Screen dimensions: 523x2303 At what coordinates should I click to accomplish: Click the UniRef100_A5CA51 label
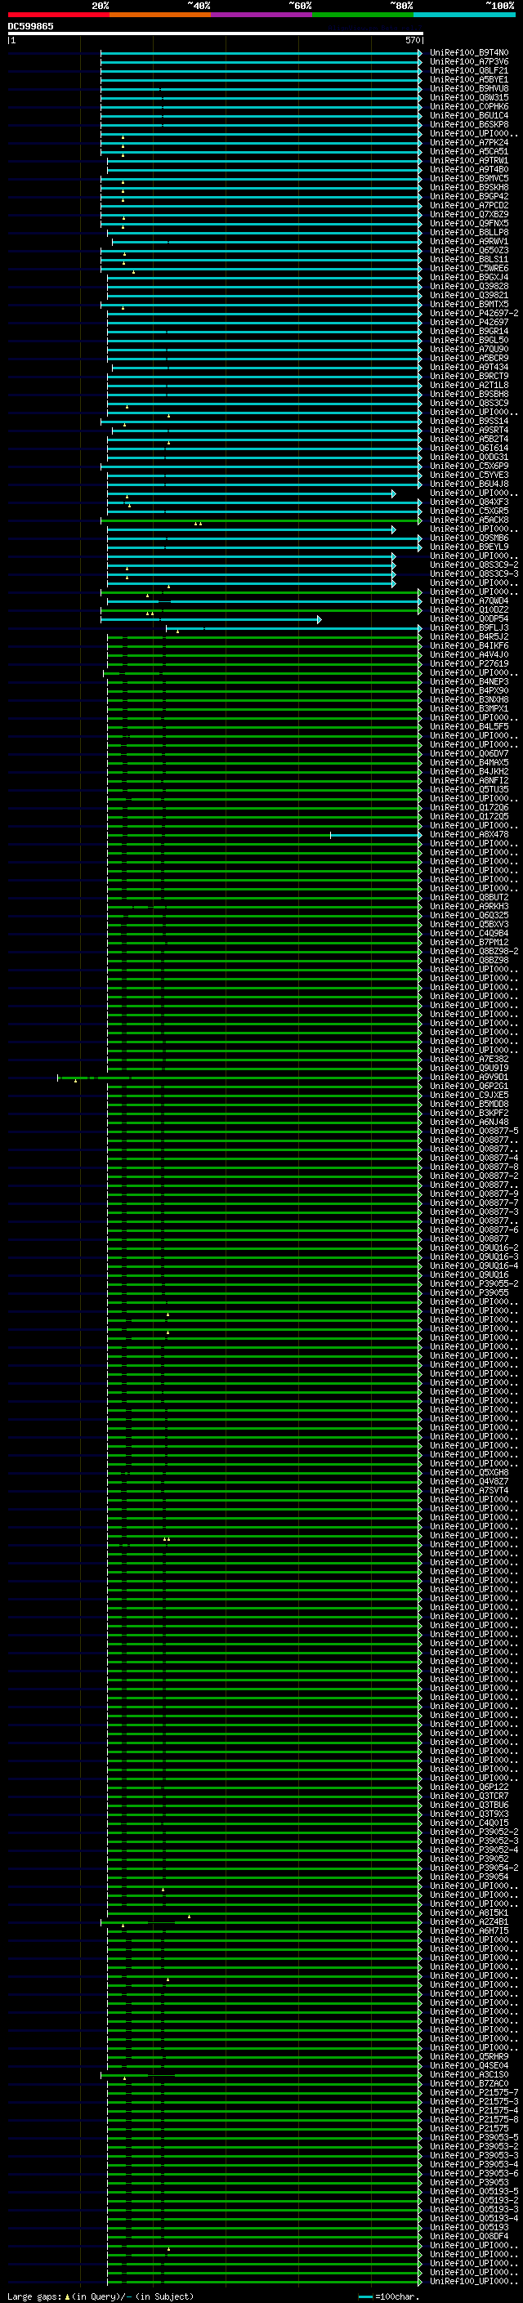pyautogui.click(x=469, y=152)
